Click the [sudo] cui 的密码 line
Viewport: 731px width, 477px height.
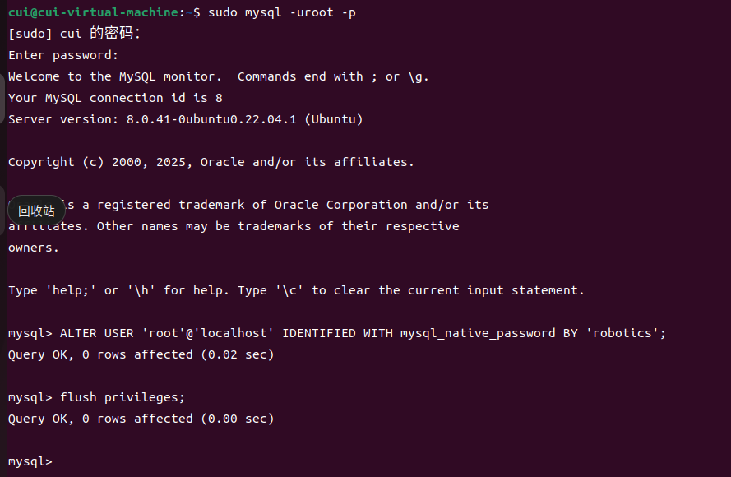[x=74, y=33]
